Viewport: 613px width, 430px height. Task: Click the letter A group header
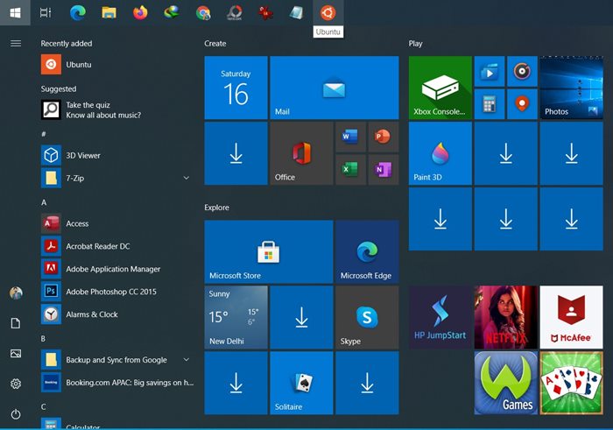[x=44, y=202]
